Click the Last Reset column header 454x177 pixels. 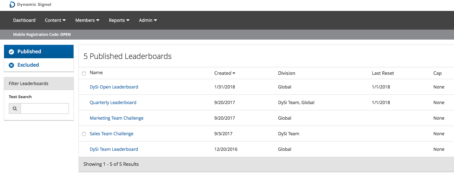383,73
